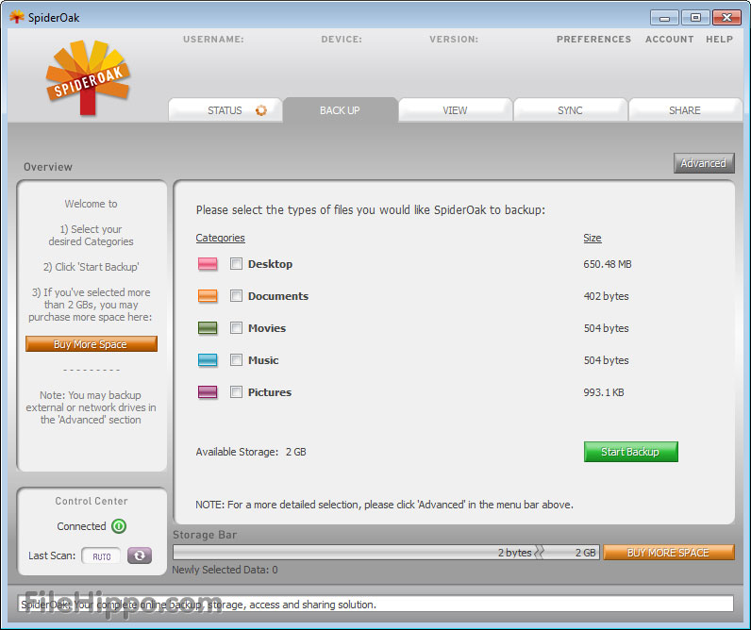Viewport: 751px width, 630px height.
Task: Click the Available Storage 2 GB text
Action: point(251,452)
